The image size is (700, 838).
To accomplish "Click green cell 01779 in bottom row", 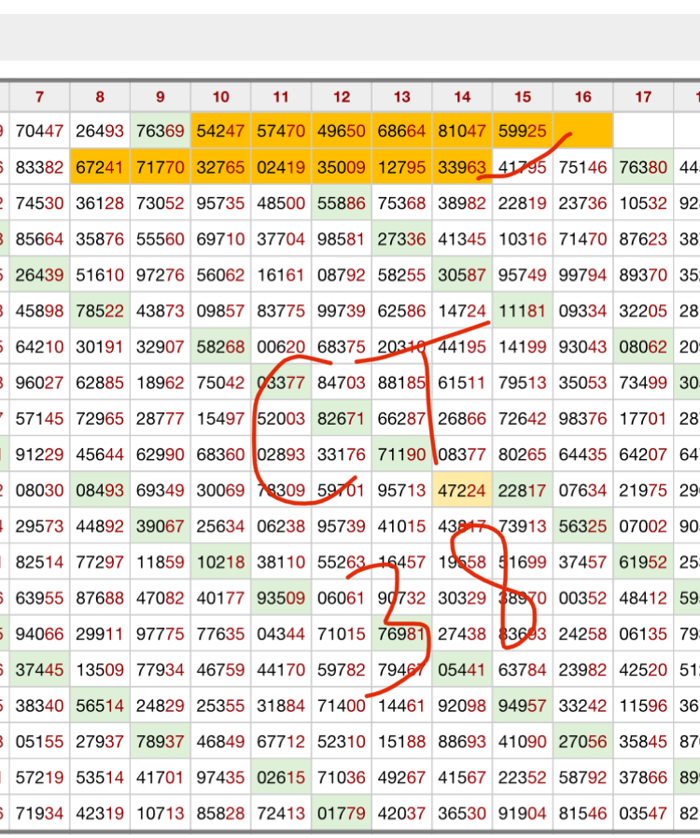I will coord(342,813).
